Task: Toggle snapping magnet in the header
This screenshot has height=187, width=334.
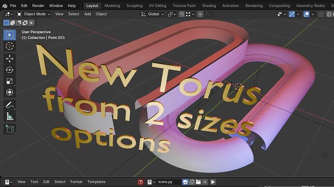Action: [182, 14]
